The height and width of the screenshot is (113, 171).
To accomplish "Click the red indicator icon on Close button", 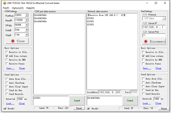I will 13,41.
